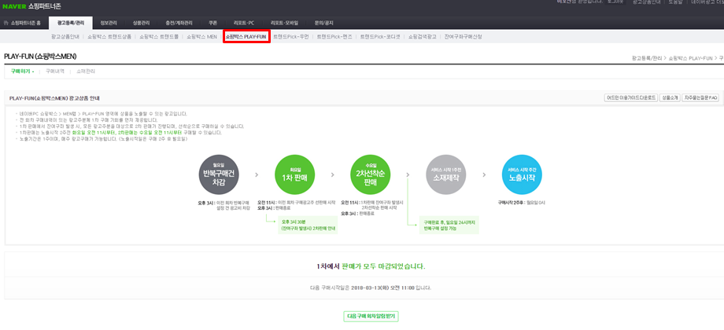The image size is (724, 330).
Task: Click the gray 반복구매건 차감 circle
Action: click(219, 174)
